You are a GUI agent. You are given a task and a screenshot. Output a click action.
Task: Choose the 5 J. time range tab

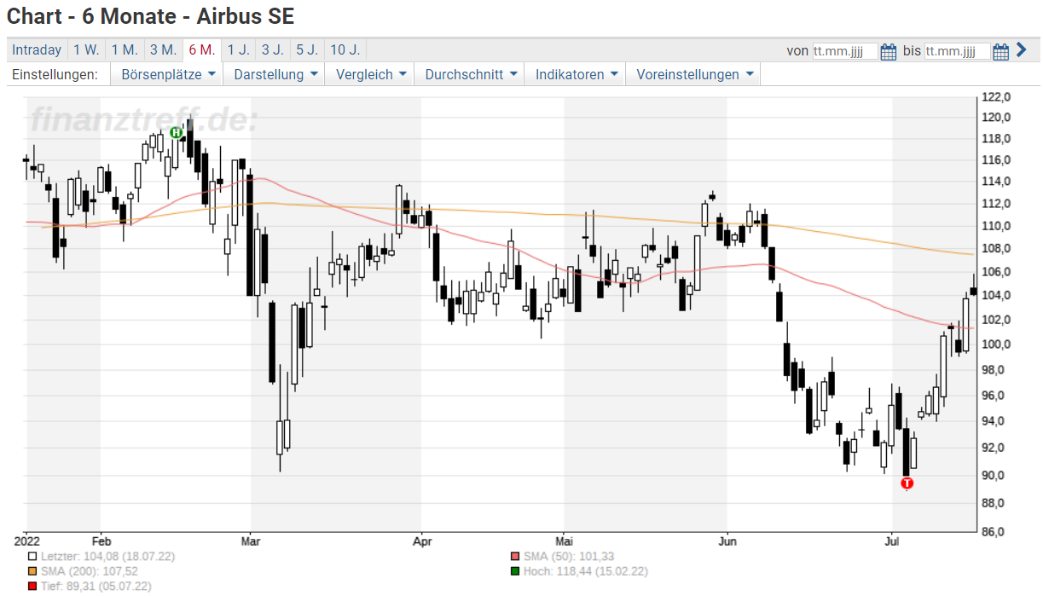point(307,50)
